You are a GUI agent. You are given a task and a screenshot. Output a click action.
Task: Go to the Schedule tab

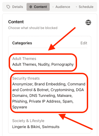[x=85, y=7]
